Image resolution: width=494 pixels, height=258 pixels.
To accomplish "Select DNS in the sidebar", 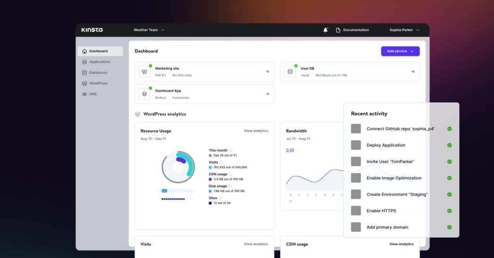I will click(93, 94).
